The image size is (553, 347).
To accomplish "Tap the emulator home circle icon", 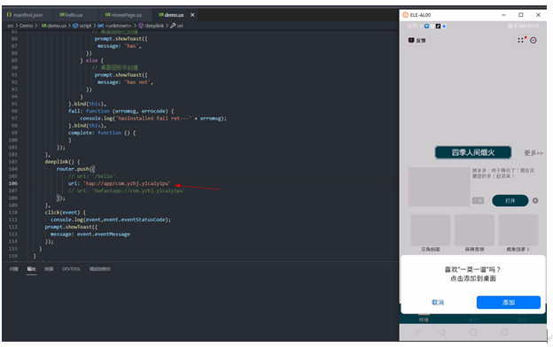I will coord(473,332).
